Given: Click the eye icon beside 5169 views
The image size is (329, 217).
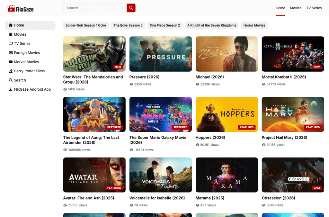Looking at the screenshot, I should click(65, 89).
